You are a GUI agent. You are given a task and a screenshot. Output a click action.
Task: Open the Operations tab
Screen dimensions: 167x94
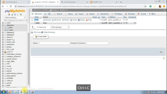103,14
